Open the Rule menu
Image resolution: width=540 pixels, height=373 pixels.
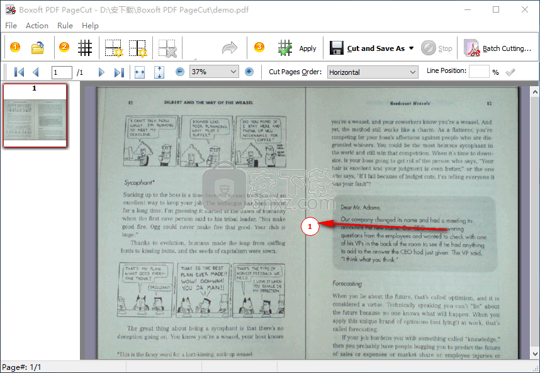click(65, 25)
